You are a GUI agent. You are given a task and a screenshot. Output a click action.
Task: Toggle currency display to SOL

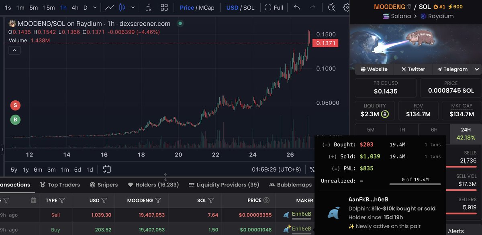pyautogui.click(x=248, y=7)
